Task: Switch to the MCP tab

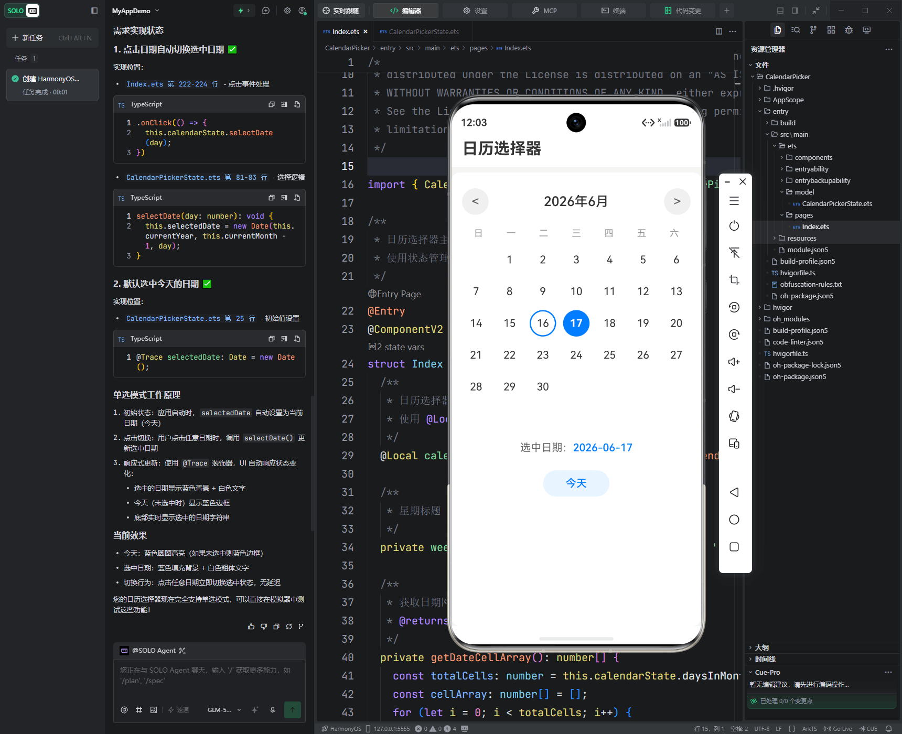Action: pyautogui.click(x=544, y=10)
